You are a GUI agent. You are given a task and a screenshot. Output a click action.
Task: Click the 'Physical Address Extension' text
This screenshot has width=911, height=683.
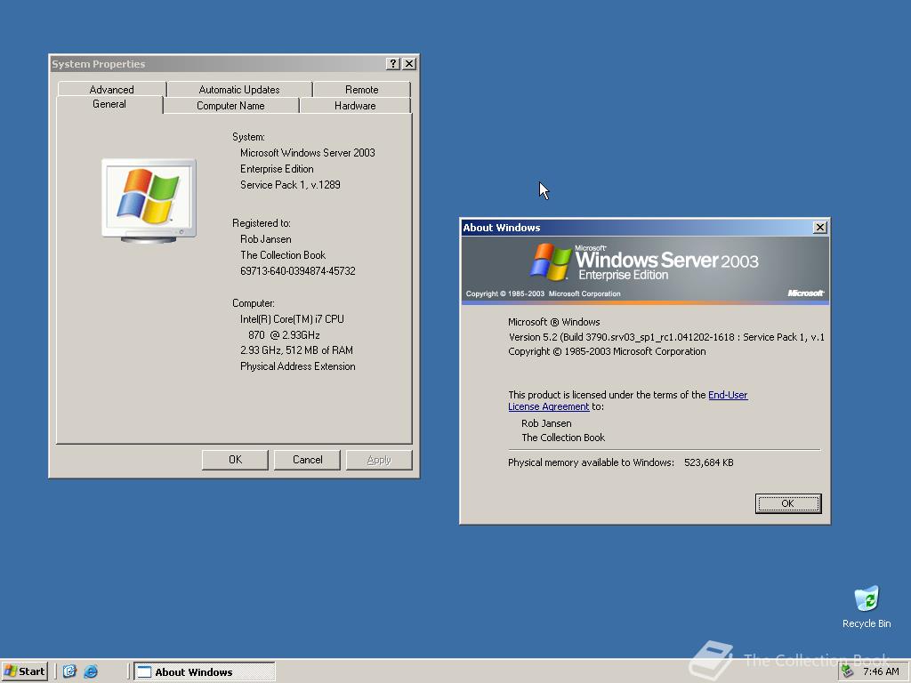click(x=297, y=366)
